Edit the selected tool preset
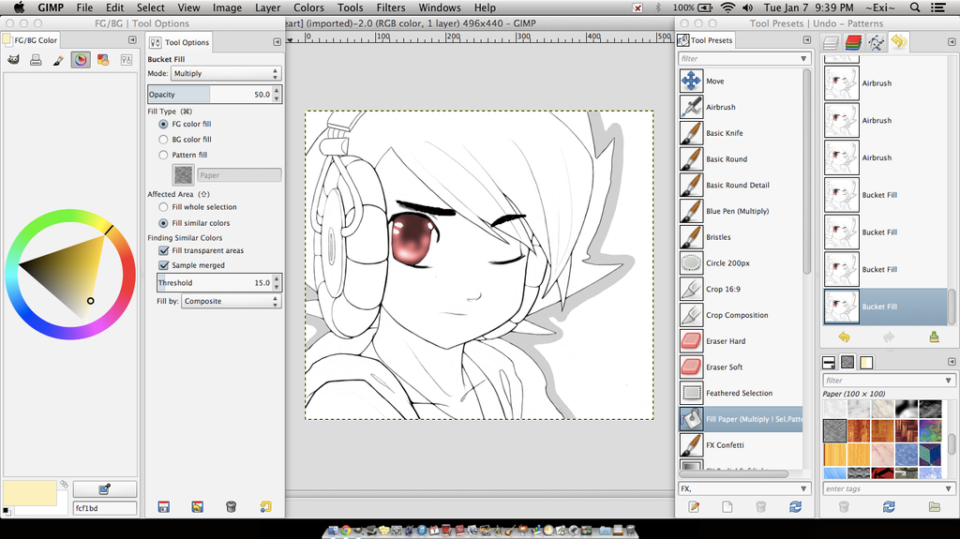 coord(694,506)
